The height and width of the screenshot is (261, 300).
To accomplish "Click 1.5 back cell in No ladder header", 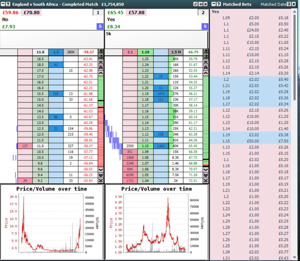I will (x=56, y=52).
